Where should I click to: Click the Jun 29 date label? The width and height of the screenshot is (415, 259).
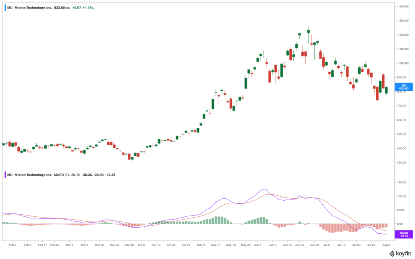[314, 245]
